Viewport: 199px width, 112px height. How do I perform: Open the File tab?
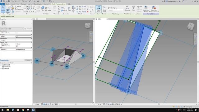(x=2, y=4)
